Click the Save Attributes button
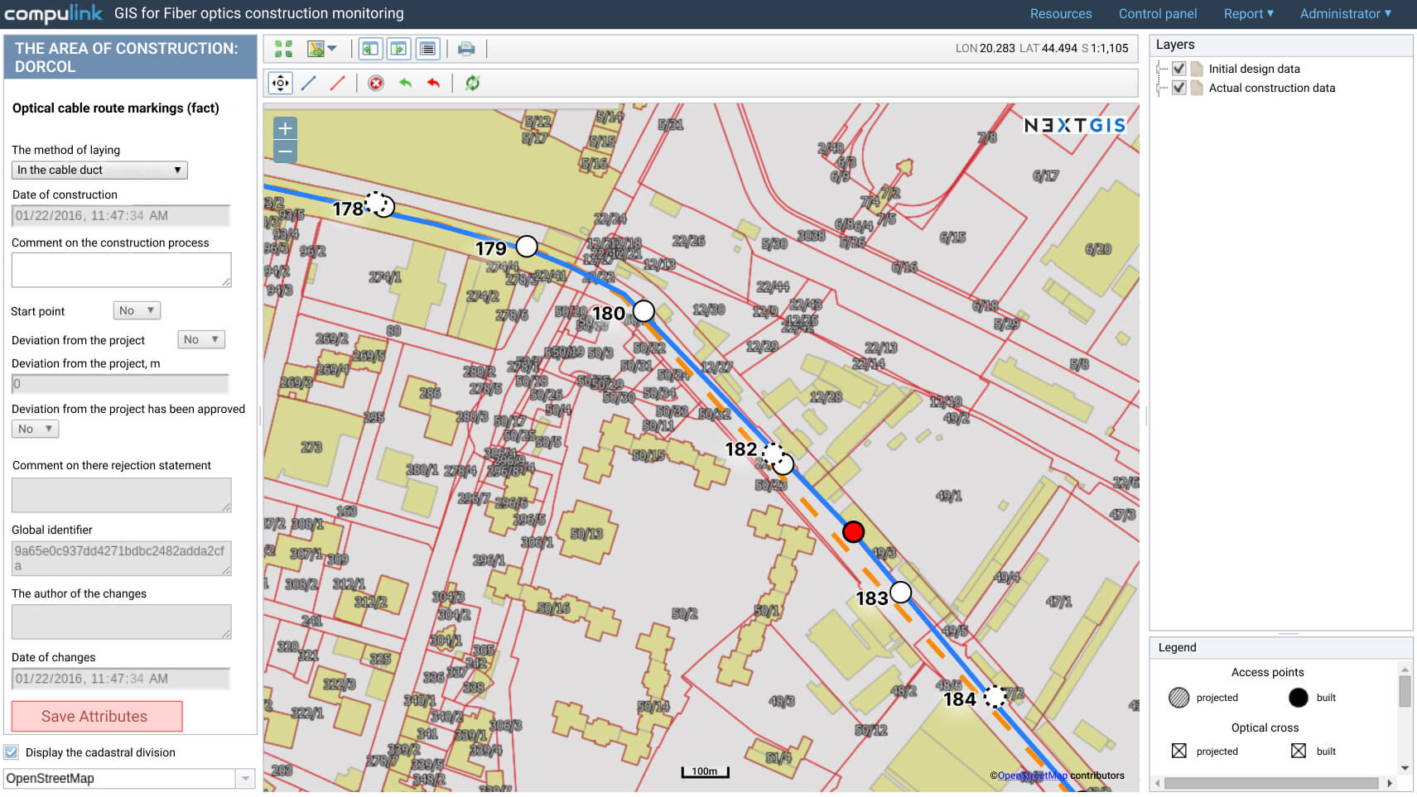 [x=97, y=716]
